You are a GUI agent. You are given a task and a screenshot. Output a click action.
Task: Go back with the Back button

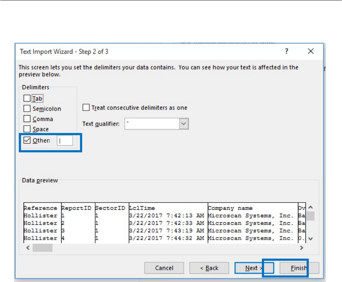pyautogui.click(x=209, y=268)
